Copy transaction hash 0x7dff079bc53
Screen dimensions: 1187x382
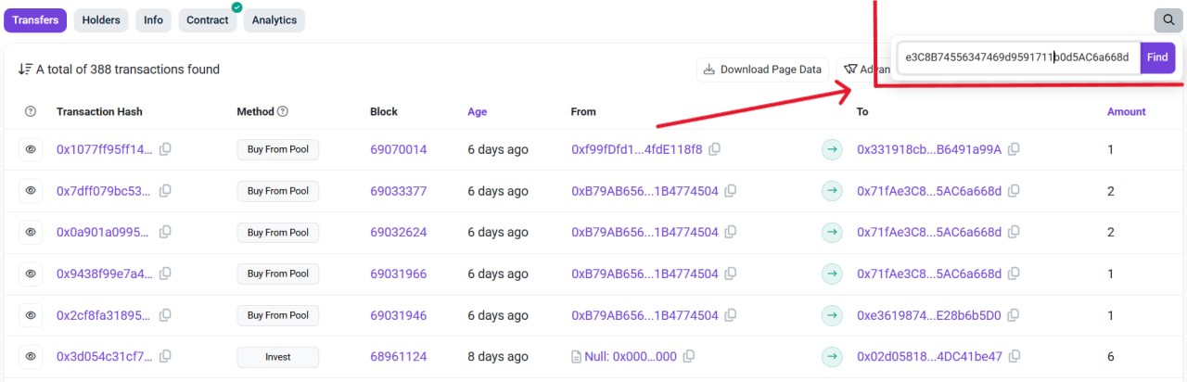[x=165, y=191]
